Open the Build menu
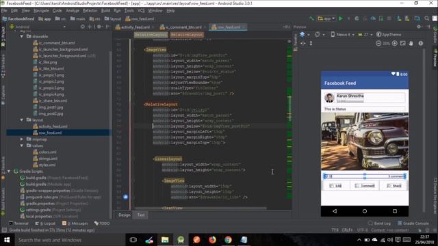Viewport: 438px width, 246px height. click(105, 11)
